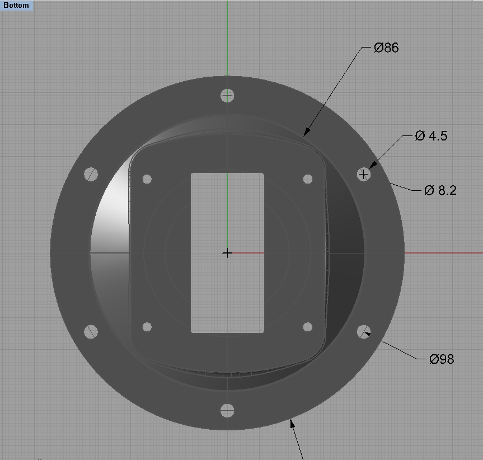This screenshot has width=483, height=460.
Task: Select the Ø 4.5 dimension label
Action: click(x=431, y=136)
